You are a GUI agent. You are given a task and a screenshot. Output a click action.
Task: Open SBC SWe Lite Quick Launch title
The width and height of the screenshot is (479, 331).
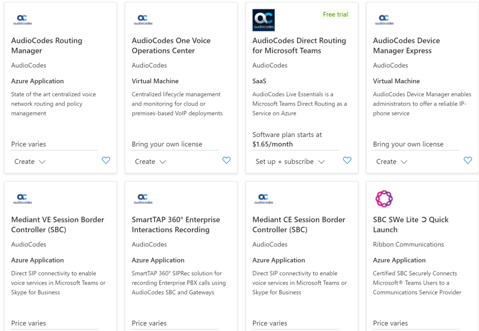point(410,224)
